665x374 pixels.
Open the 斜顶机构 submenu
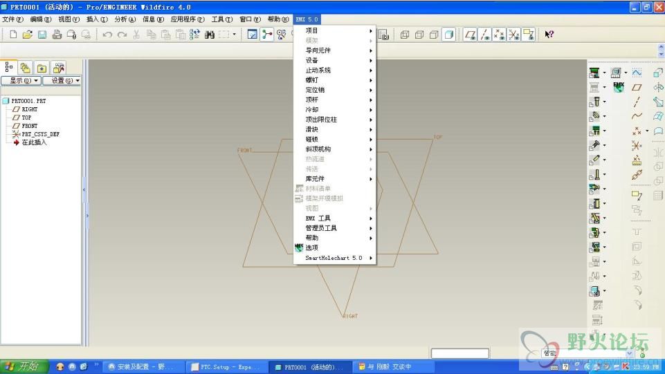click(335, 149)
